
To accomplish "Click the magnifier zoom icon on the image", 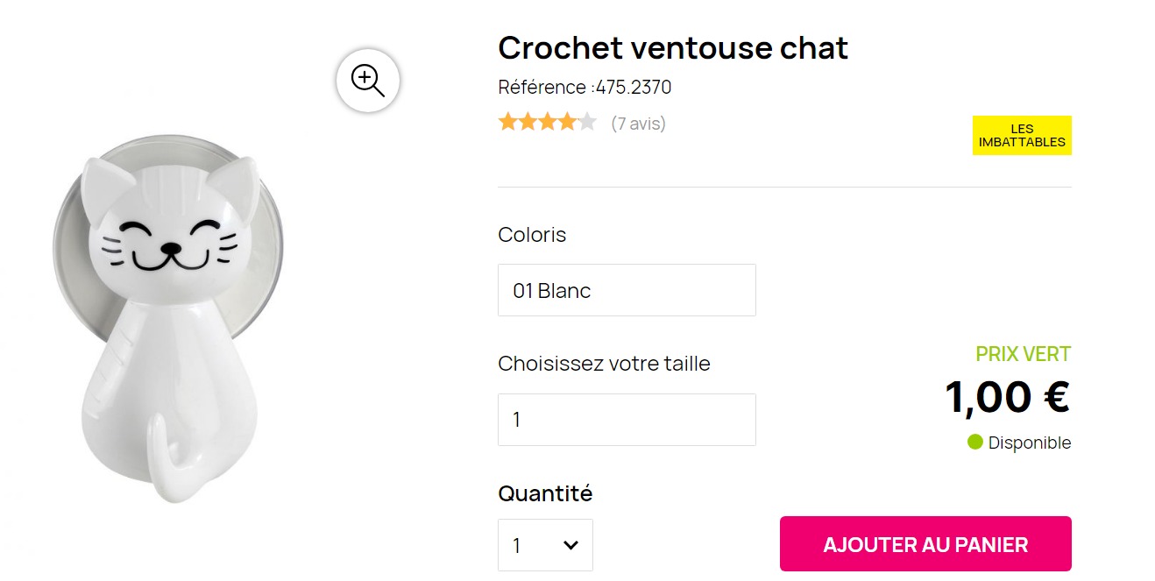I will [368, 81].
